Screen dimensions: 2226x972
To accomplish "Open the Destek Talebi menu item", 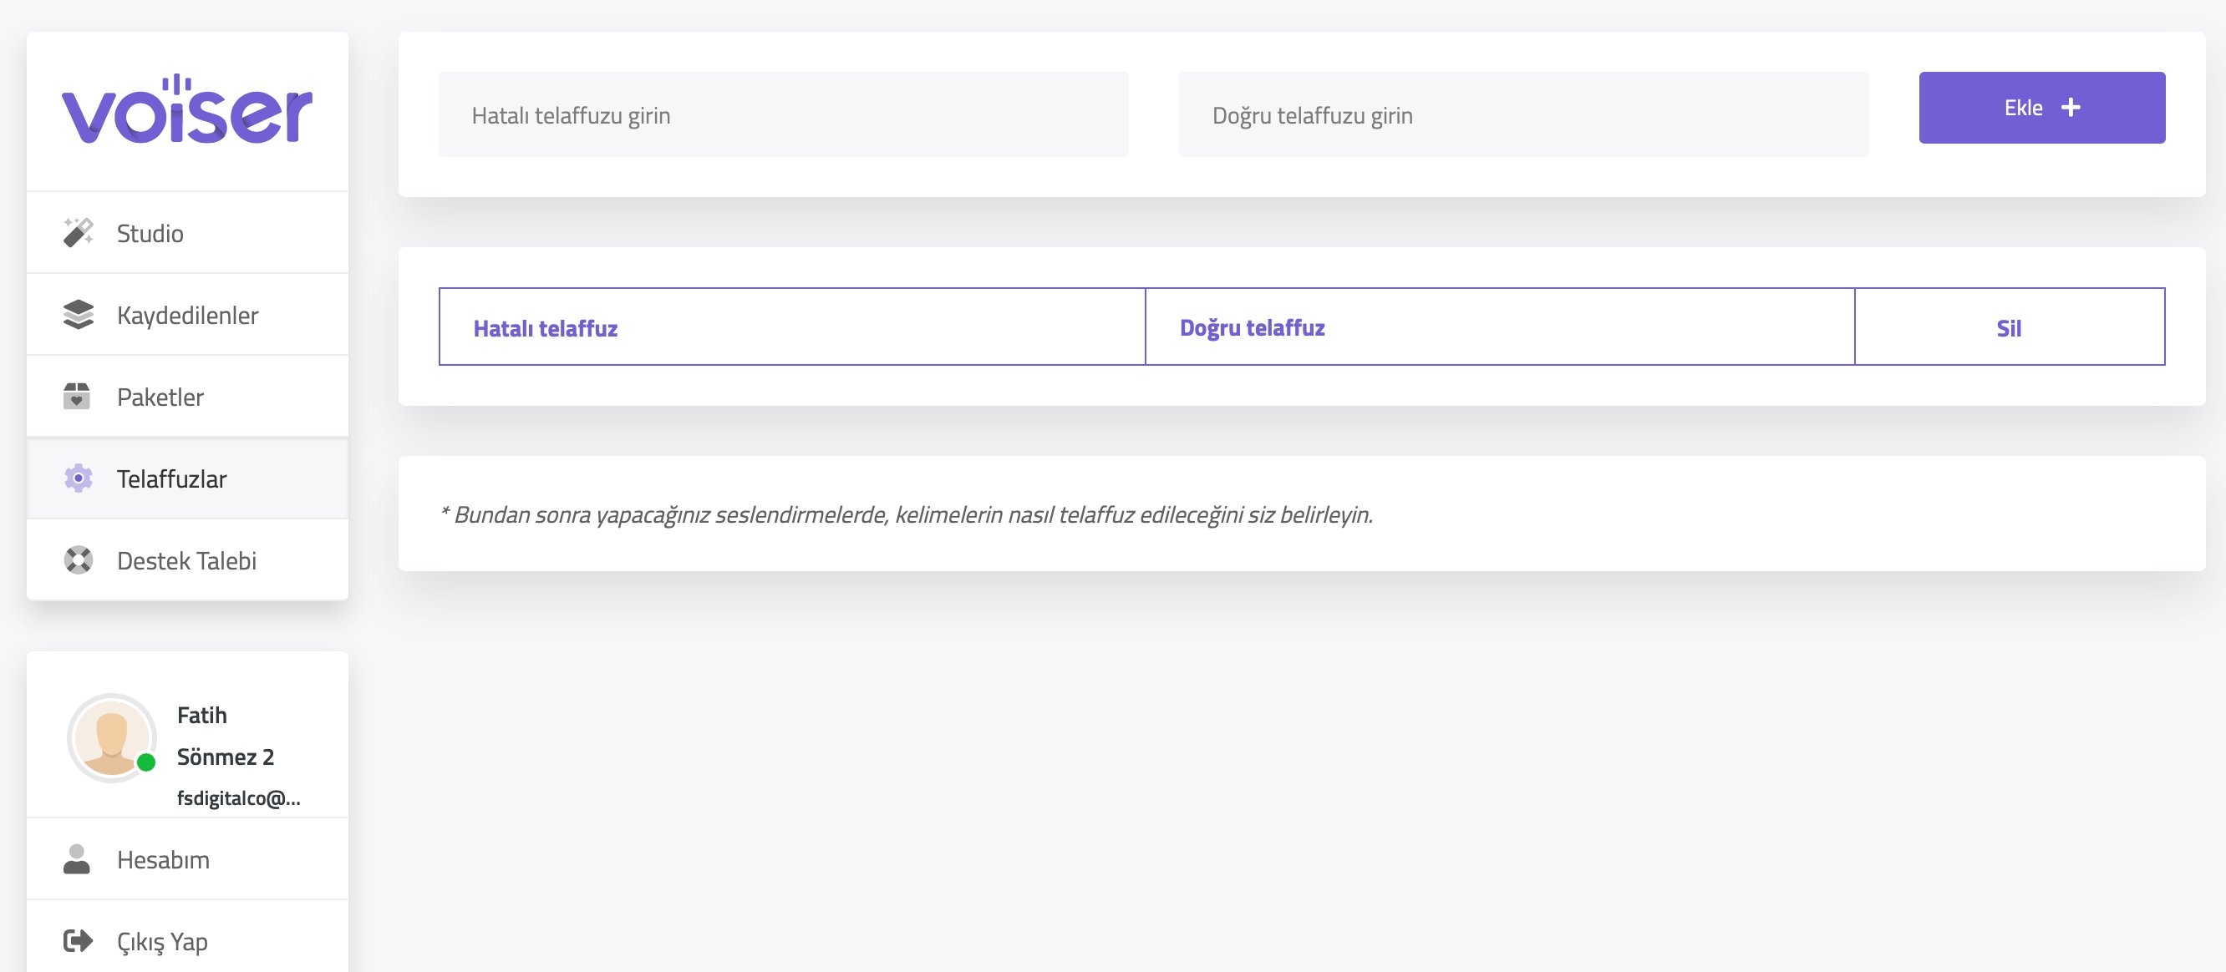I will [187, 559].
